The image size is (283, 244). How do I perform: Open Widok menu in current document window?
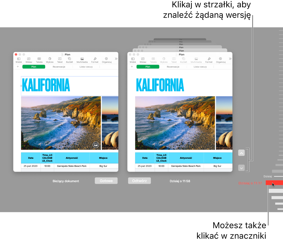click(x=18, y=60)
